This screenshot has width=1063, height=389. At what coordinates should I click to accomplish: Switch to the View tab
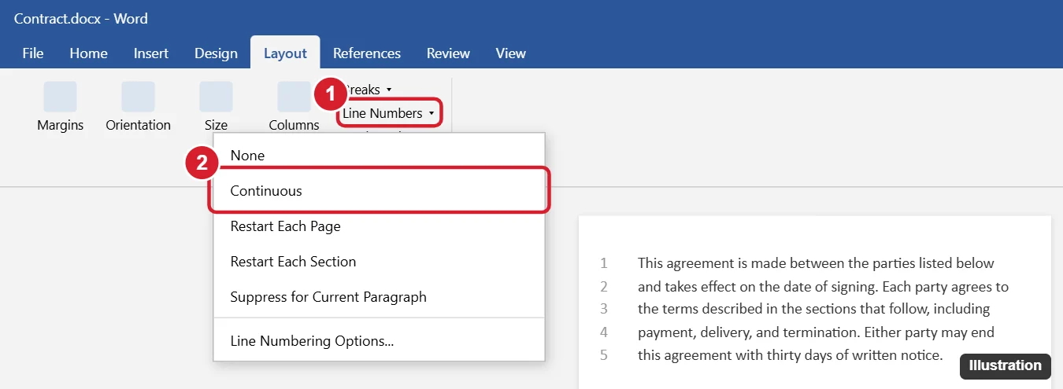click(511, 53)
